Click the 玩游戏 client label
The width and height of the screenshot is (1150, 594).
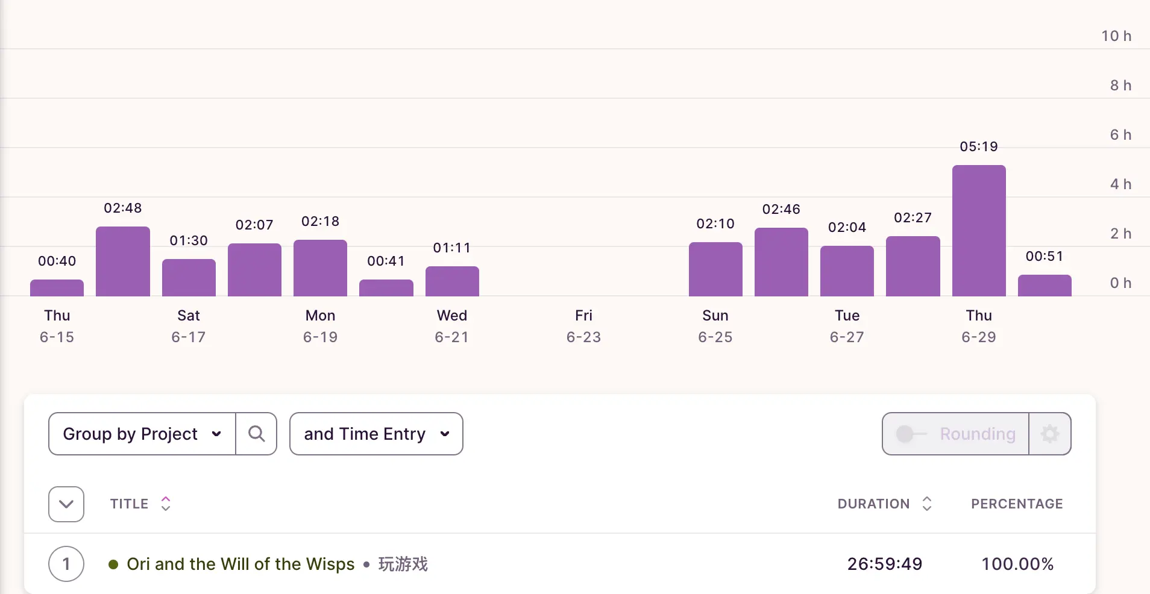pyautogui.click(x=403, y=564)
